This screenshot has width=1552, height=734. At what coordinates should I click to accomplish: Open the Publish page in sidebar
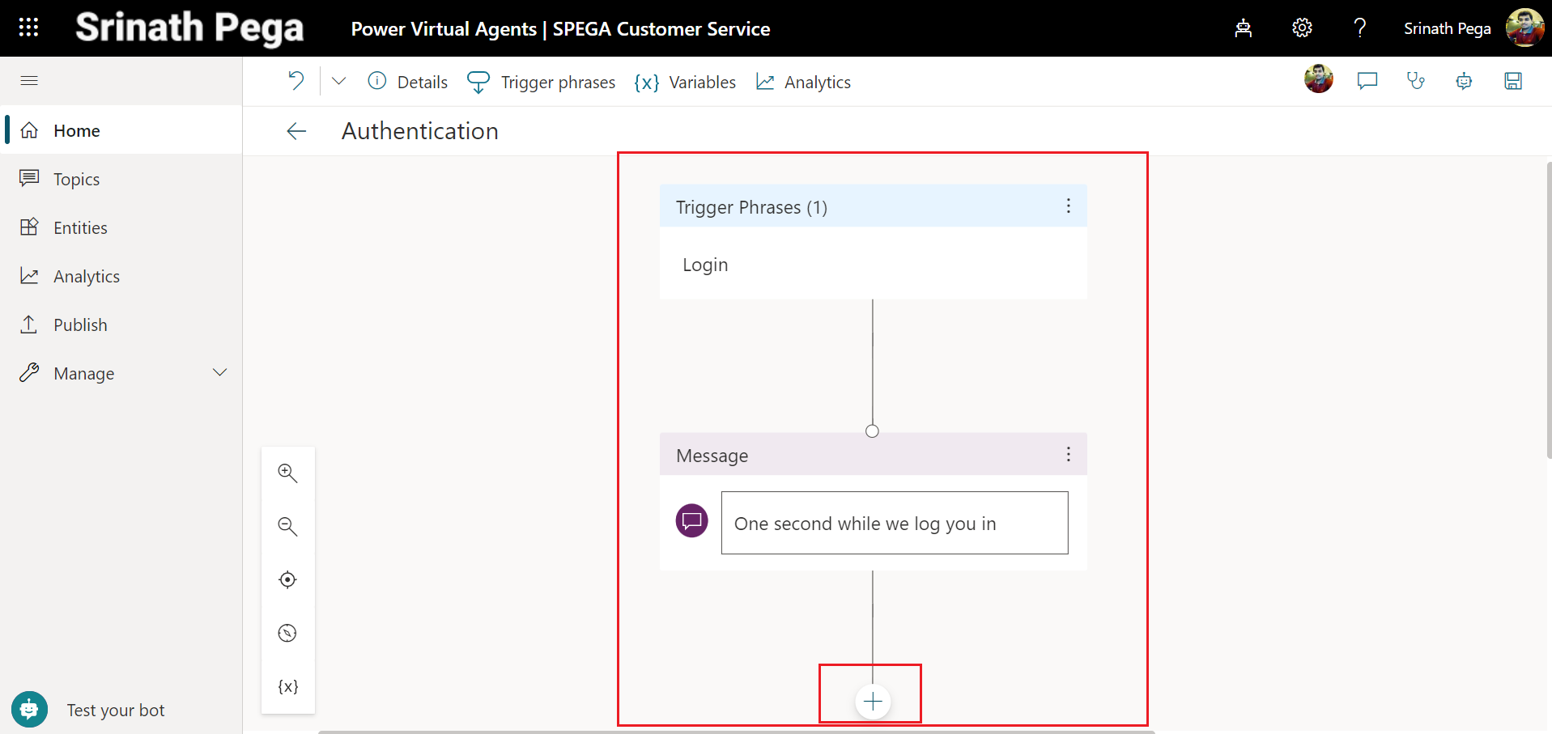click(x=79, y=325)
